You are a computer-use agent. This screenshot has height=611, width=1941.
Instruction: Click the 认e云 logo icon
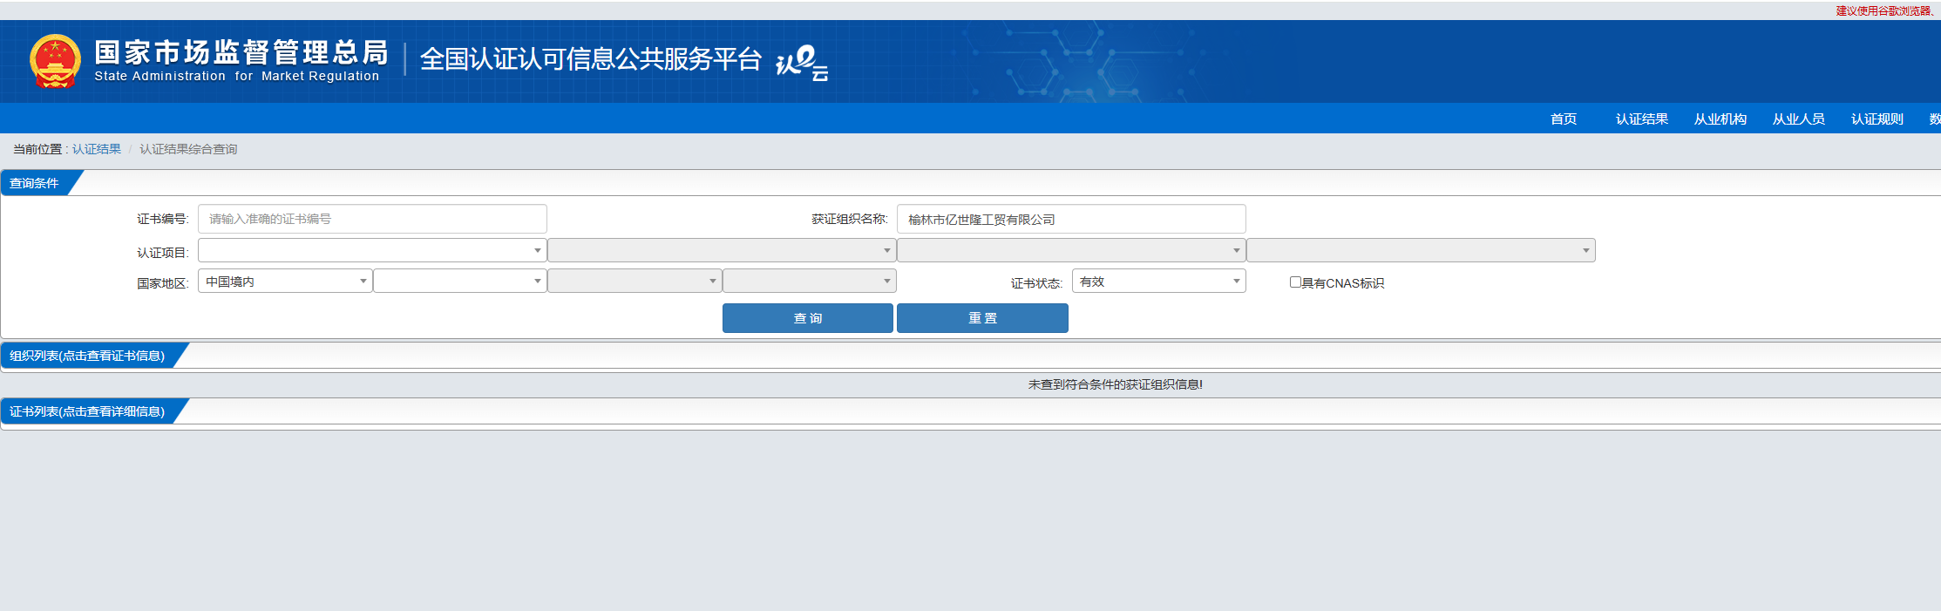coord(802,63)
